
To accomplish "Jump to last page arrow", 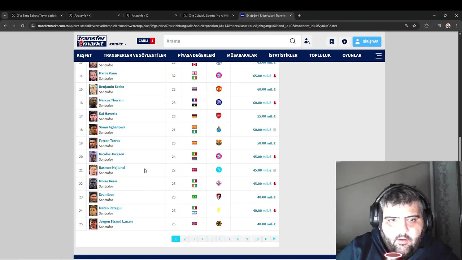I will coord(274,239).
